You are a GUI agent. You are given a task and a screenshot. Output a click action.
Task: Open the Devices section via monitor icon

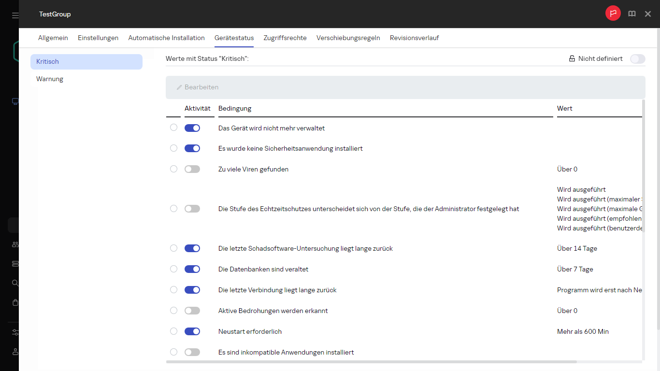click(x=14, y=101)
